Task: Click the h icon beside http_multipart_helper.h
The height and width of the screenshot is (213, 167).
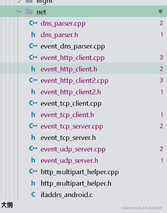Action: 33,183
